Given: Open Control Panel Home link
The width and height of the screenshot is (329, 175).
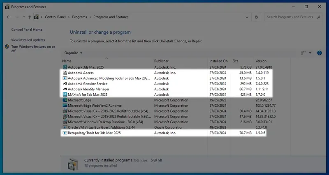Looking at the screenshot, I should pyautogui.click(x=27, y=30).
